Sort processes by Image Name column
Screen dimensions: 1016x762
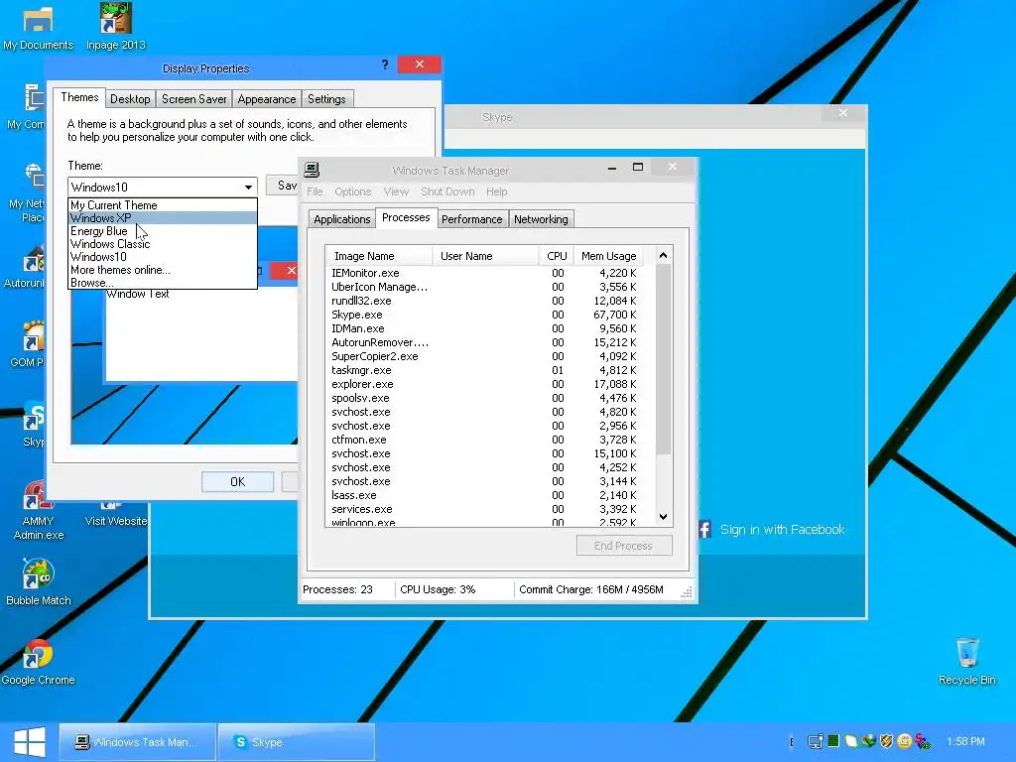tap(379, 256)
